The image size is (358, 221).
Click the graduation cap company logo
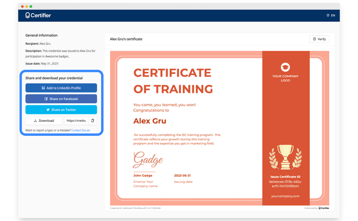[x=285, y=67]
